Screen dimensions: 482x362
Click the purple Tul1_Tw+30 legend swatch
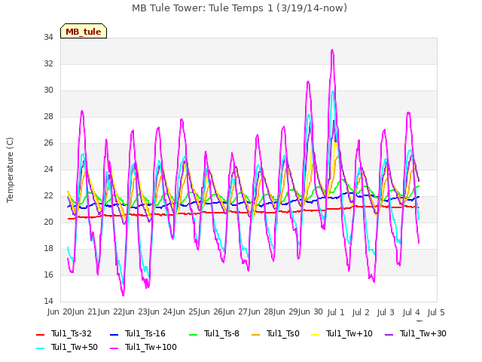tap(389, 334)
